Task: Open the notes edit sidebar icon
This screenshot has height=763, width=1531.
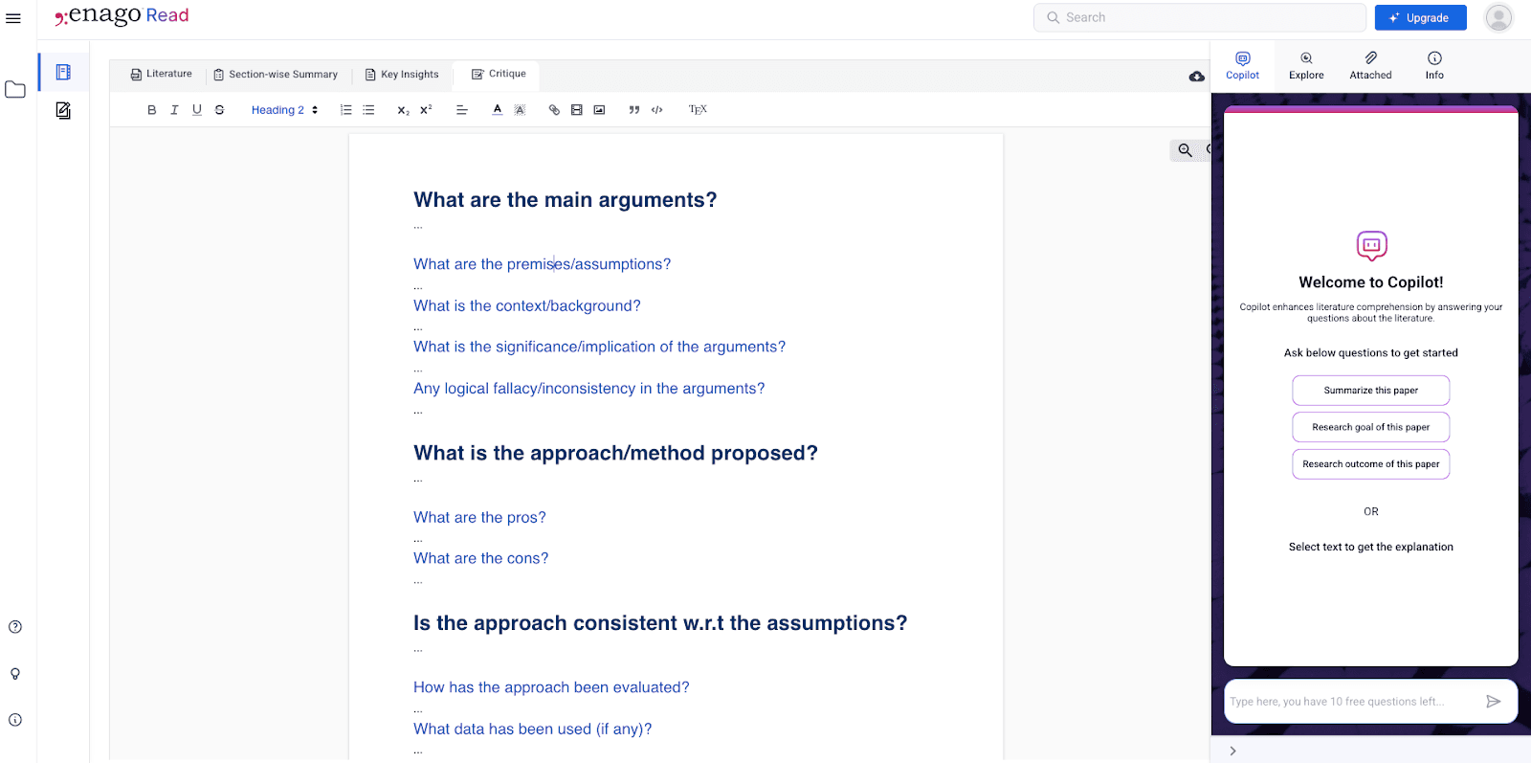Action: click(63, 111)
